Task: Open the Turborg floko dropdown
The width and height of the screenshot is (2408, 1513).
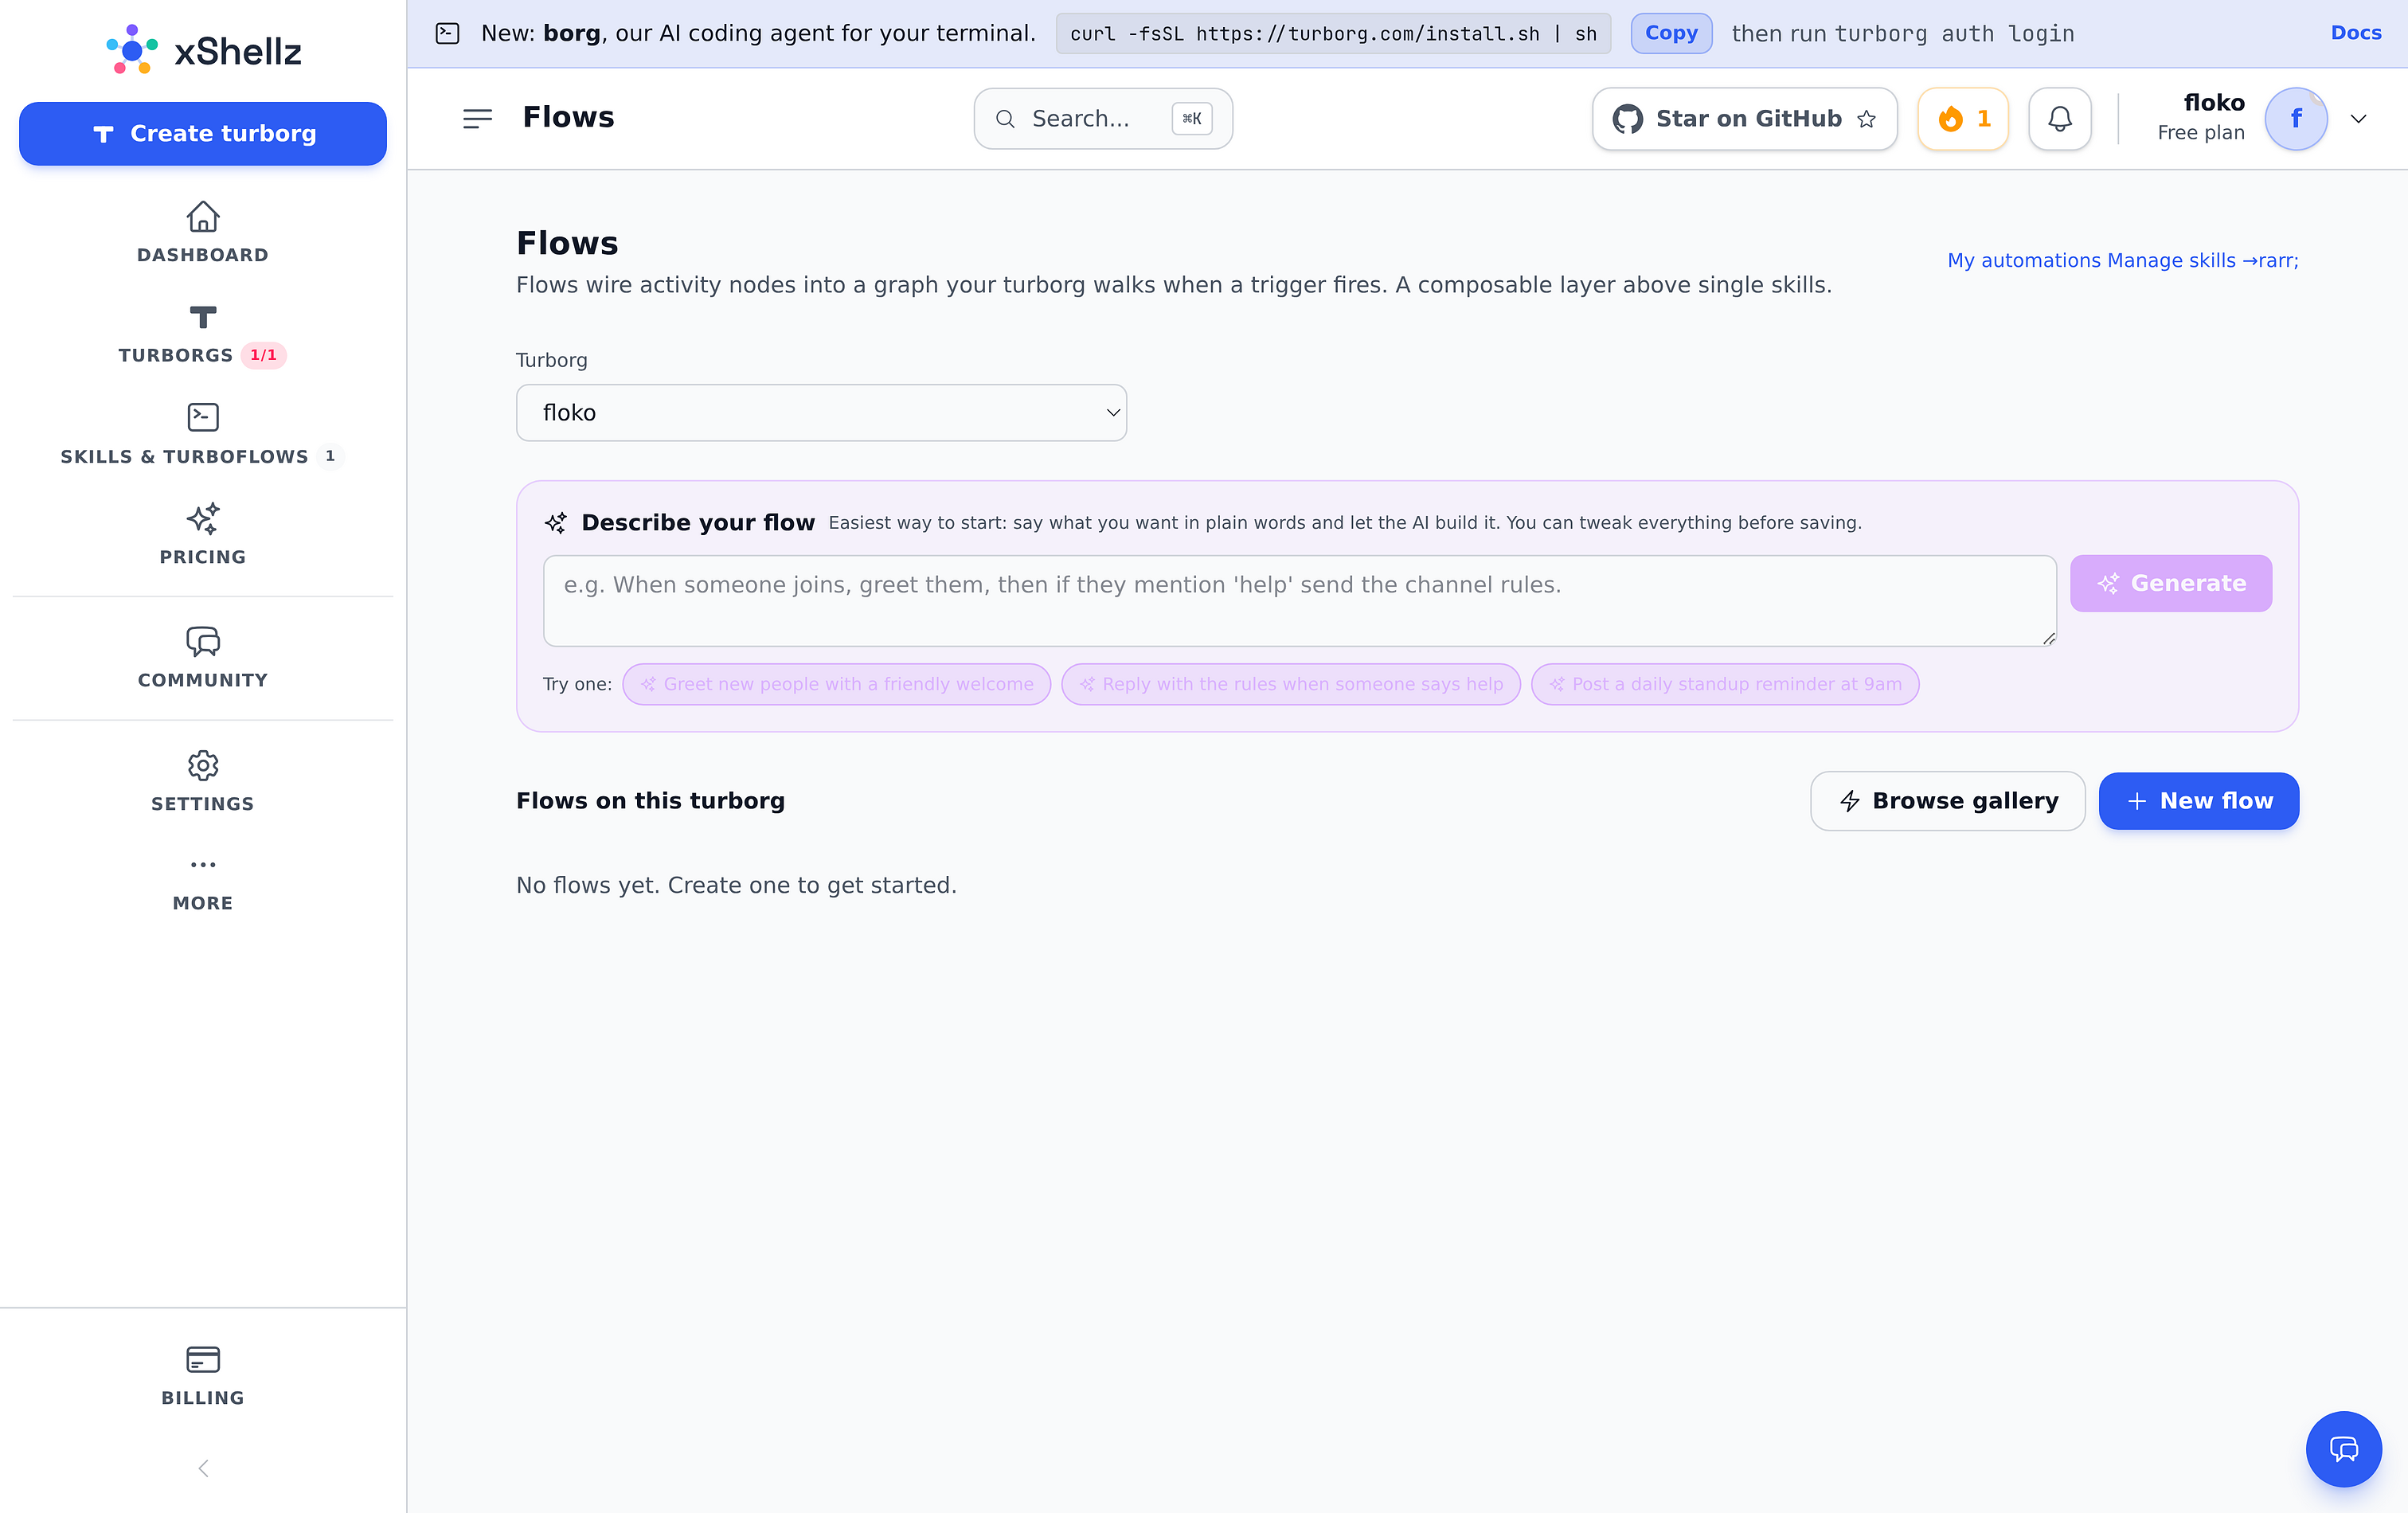Action: click(x=821, y=413)
